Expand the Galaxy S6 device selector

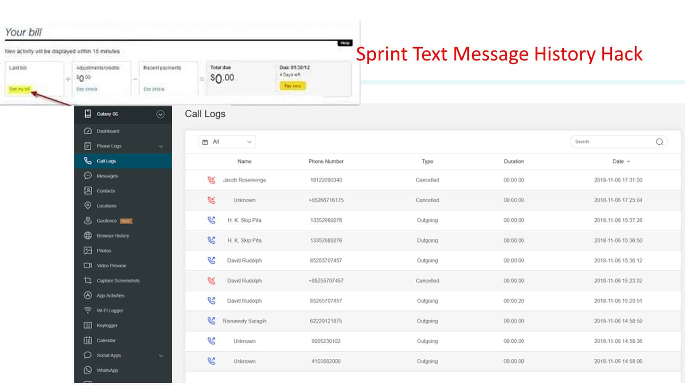tap(161, 114)
